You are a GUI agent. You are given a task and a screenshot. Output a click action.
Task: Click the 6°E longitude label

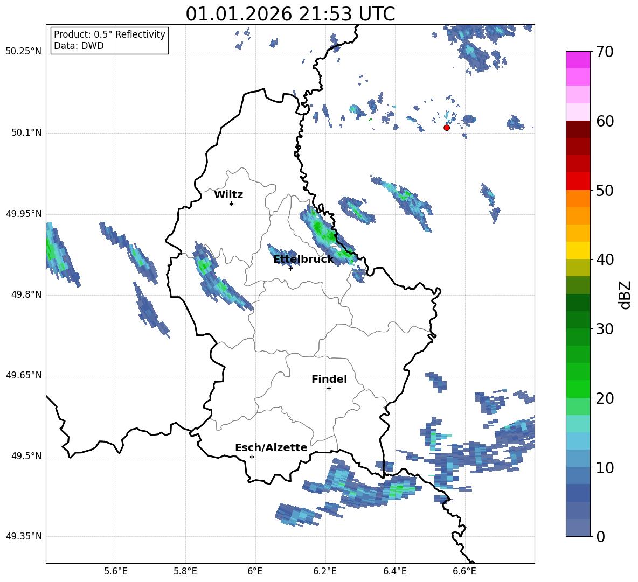tap(255, 571)
